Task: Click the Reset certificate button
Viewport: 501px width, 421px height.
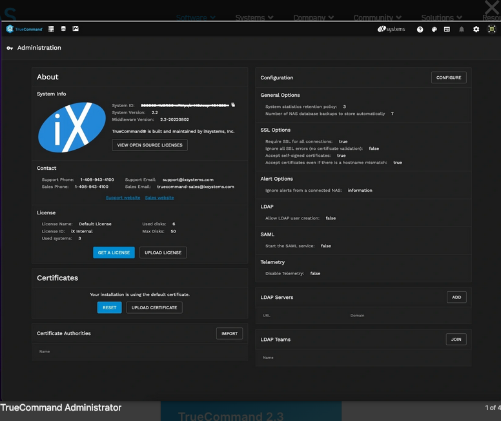Action: pyautogui.click(x=109, y=307)
